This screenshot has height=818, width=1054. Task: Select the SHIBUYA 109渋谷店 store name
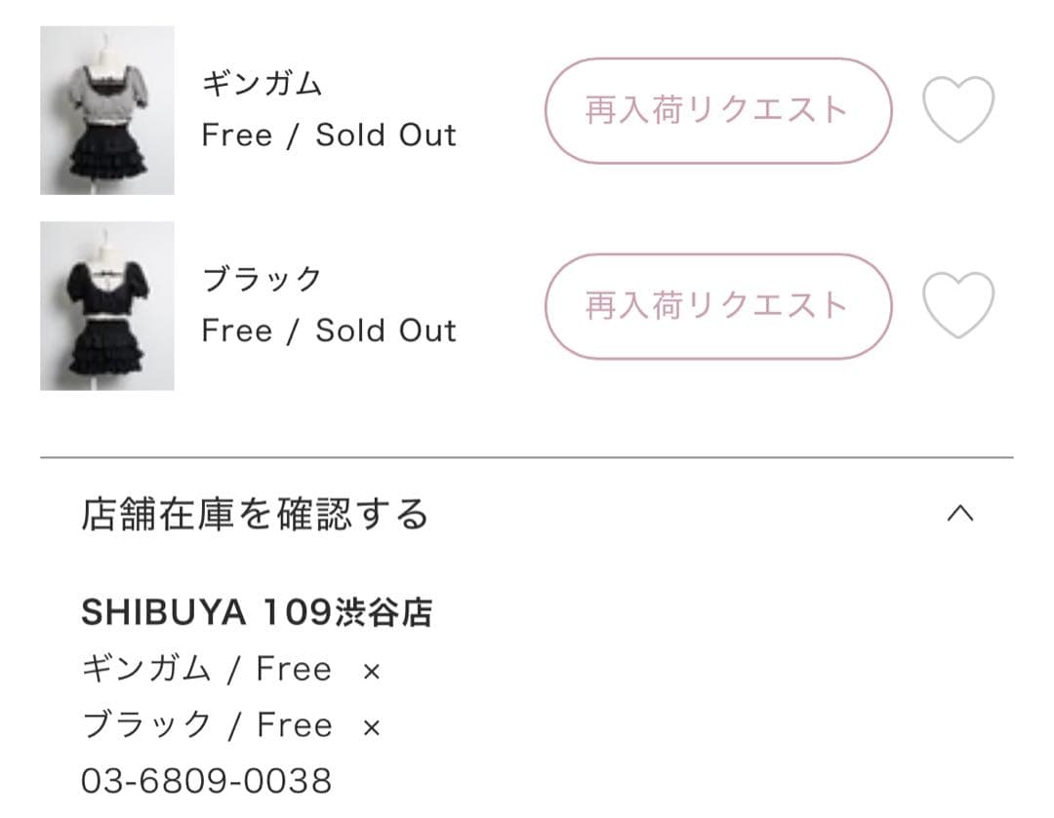[257, 612]
